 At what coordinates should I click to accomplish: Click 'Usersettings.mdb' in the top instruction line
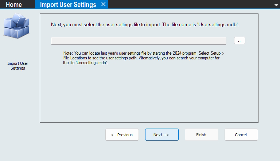[218, 25]
